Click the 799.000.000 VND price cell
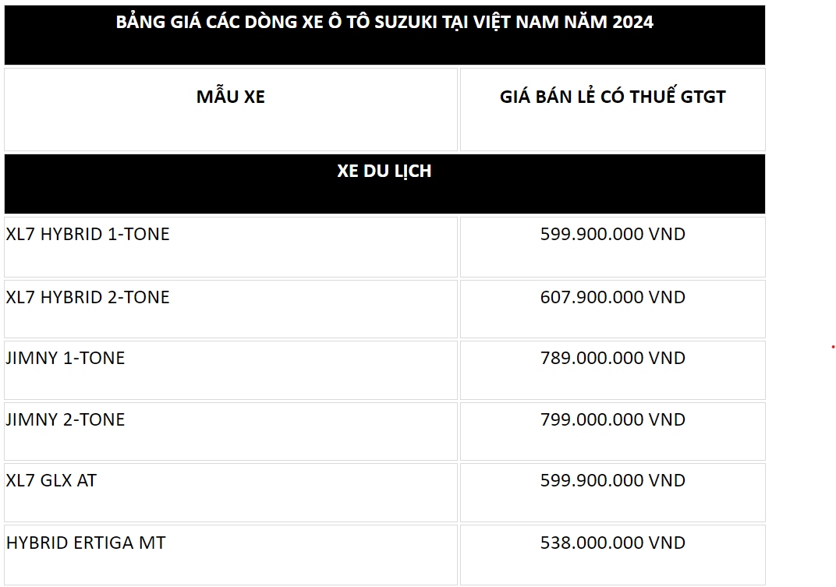 (x=613, y=431)
